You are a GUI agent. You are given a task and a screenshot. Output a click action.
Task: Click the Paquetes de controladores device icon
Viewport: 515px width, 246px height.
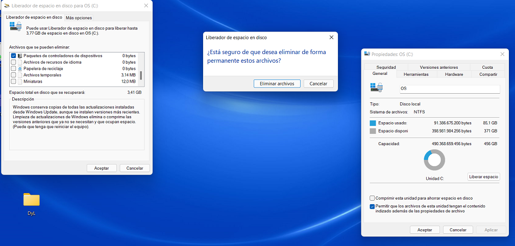[20, 56]
